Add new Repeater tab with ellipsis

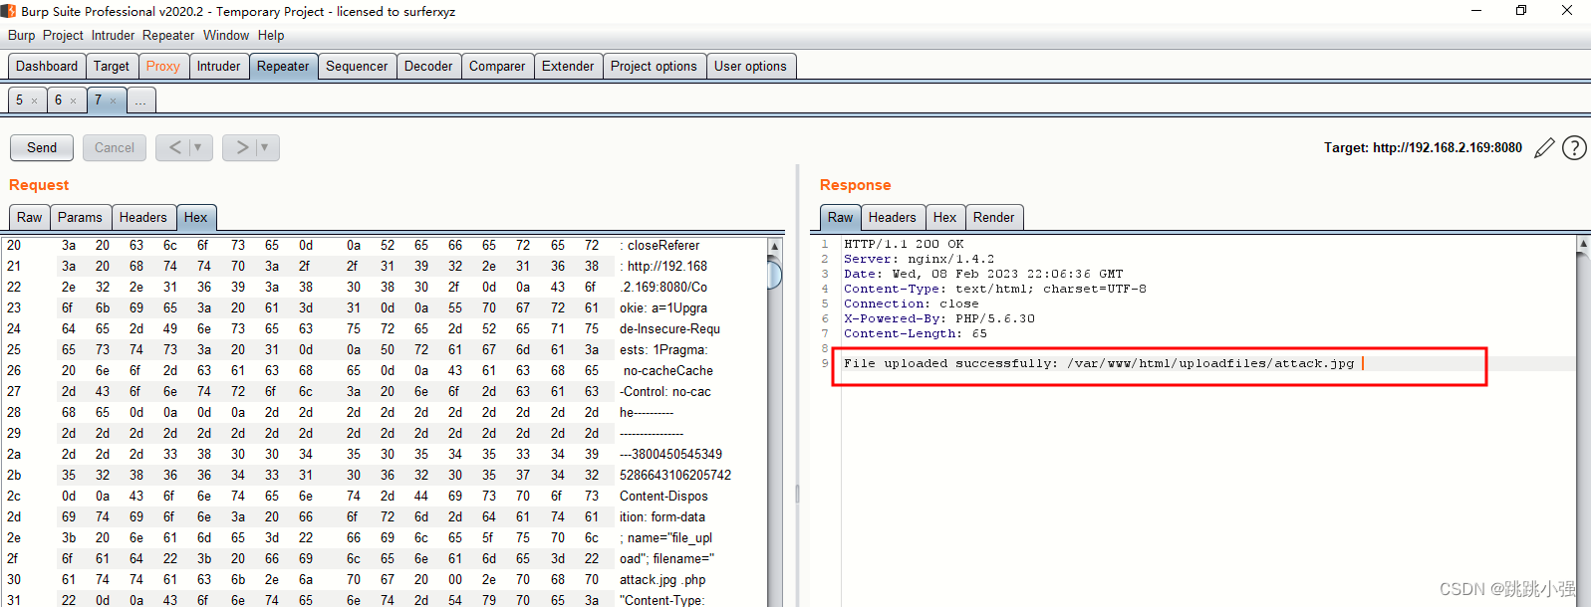coord(140,101)
